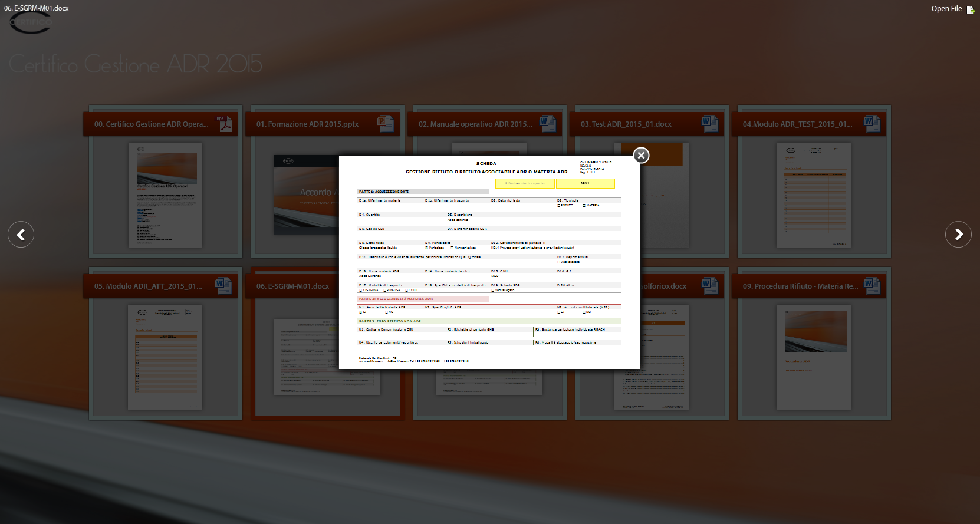The height and width of the screenshot is (524, 980).
Task: Close the document preview popup
Action: tap(641, 155)
